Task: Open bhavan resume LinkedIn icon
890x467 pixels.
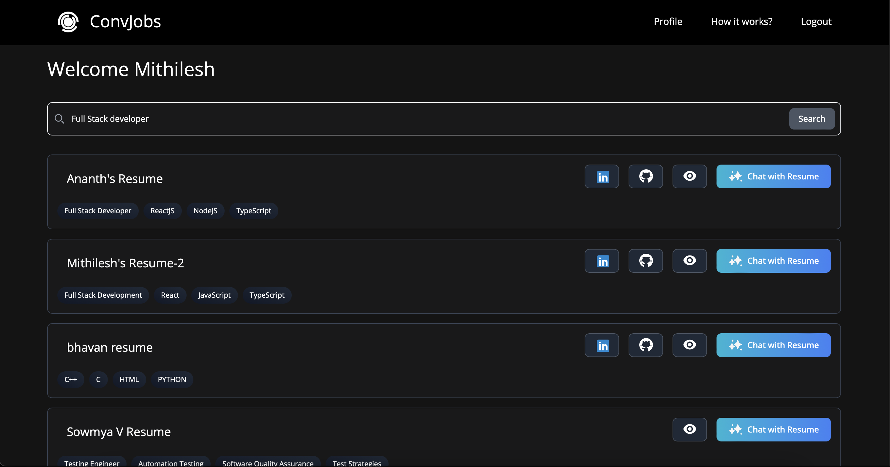Action: click(602, 345)
